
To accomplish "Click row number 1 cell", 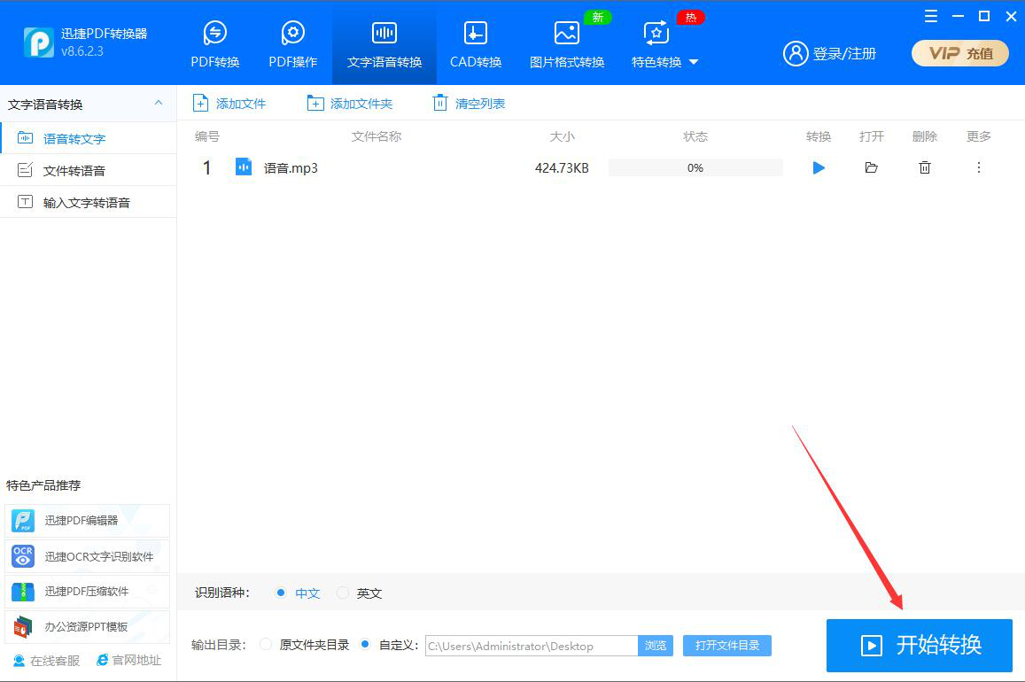I will (x=206, y=168).
